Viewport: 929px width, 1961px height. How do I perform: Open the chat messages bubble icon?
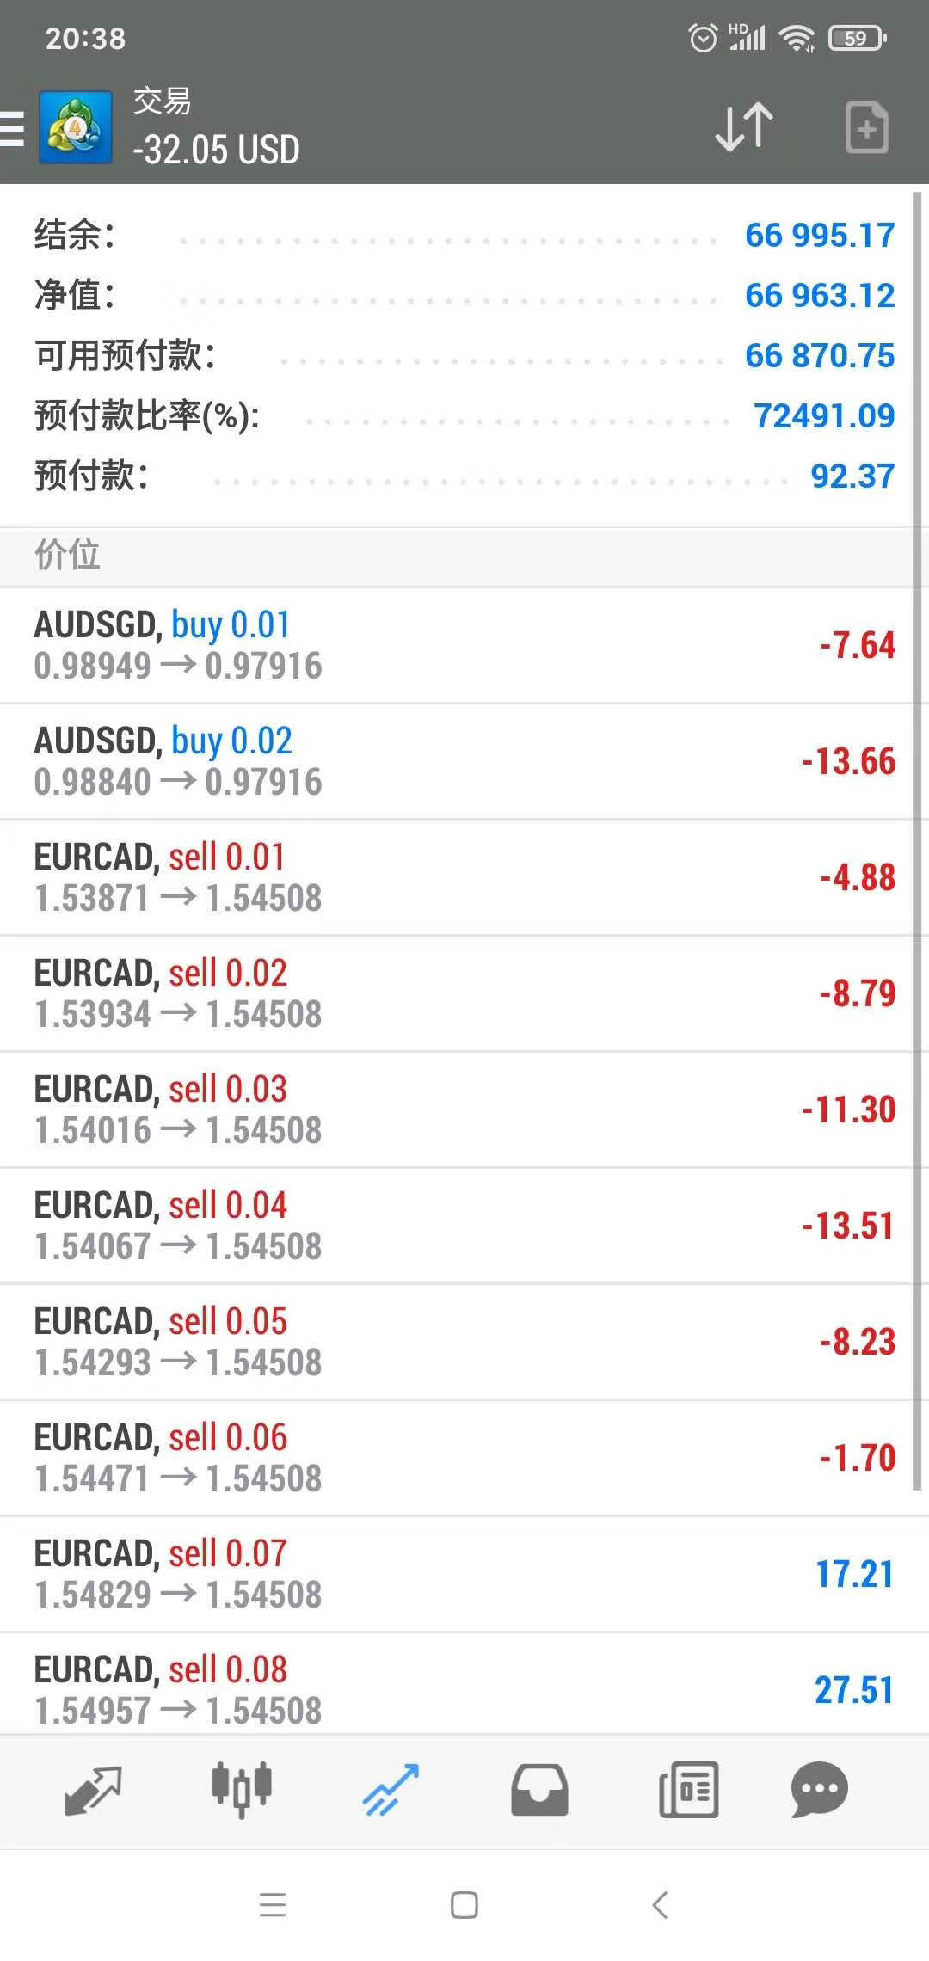(x=819, y=1790)
